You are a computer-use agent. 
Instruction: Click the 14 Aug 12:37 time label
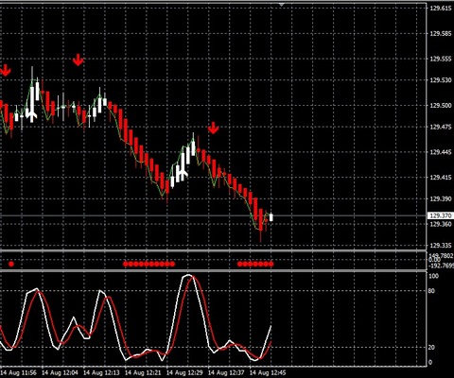click(226, 373)
